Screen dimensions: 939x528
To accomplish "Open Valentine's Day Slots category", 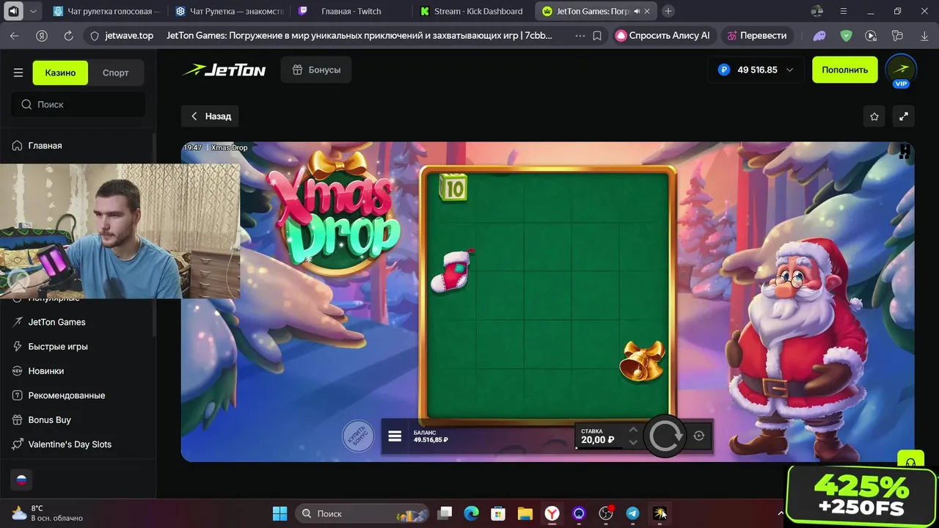I will [x=70, y=444].
